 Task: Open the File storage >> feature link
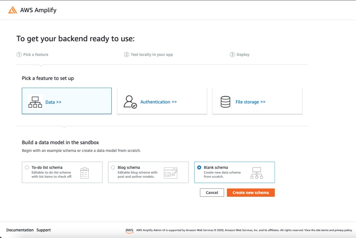pos(250,102)
